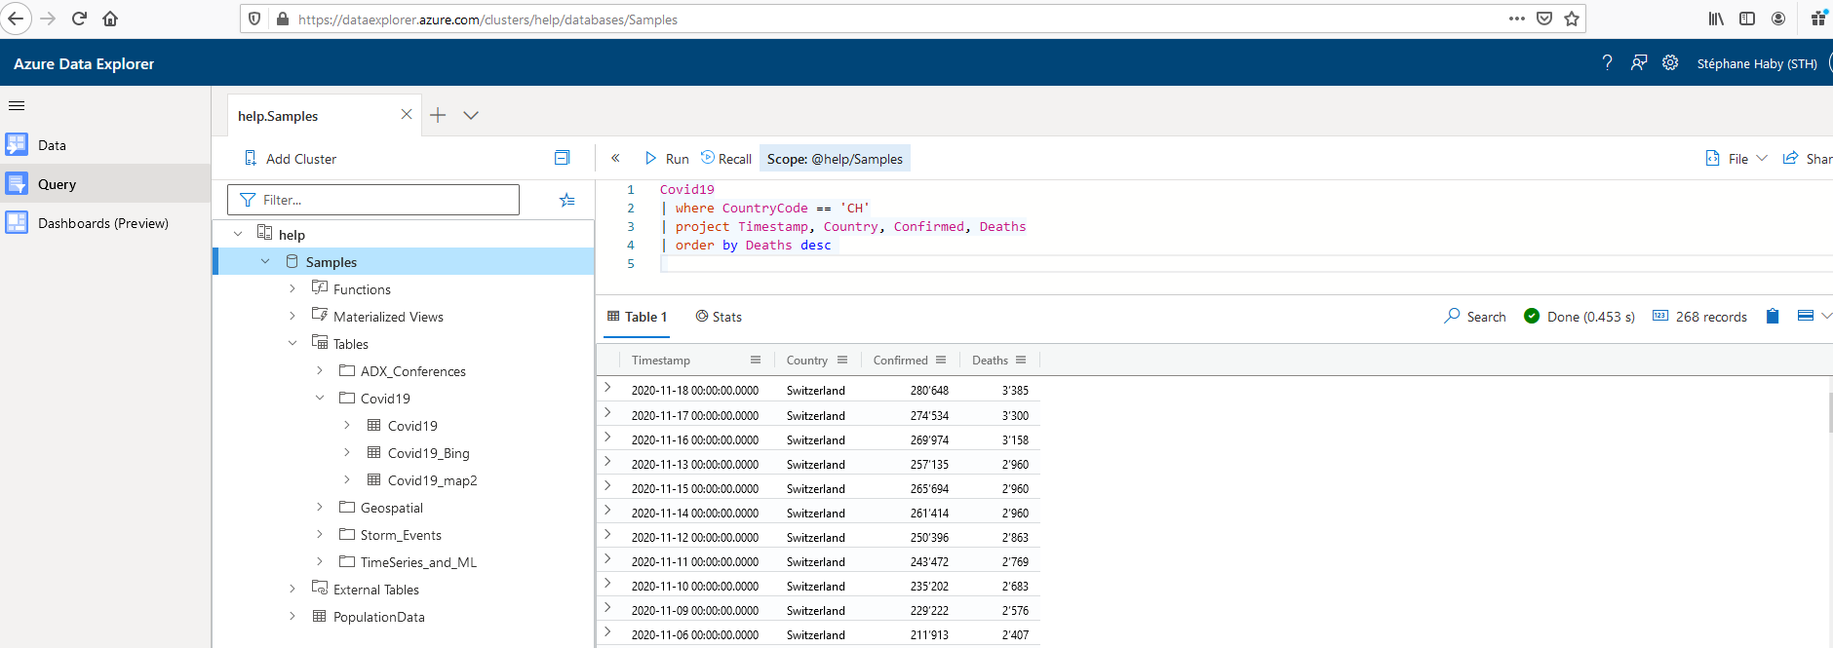Switch to Table 1 results tab
This screenshot has height=648, width=1833.
[637, 317]
